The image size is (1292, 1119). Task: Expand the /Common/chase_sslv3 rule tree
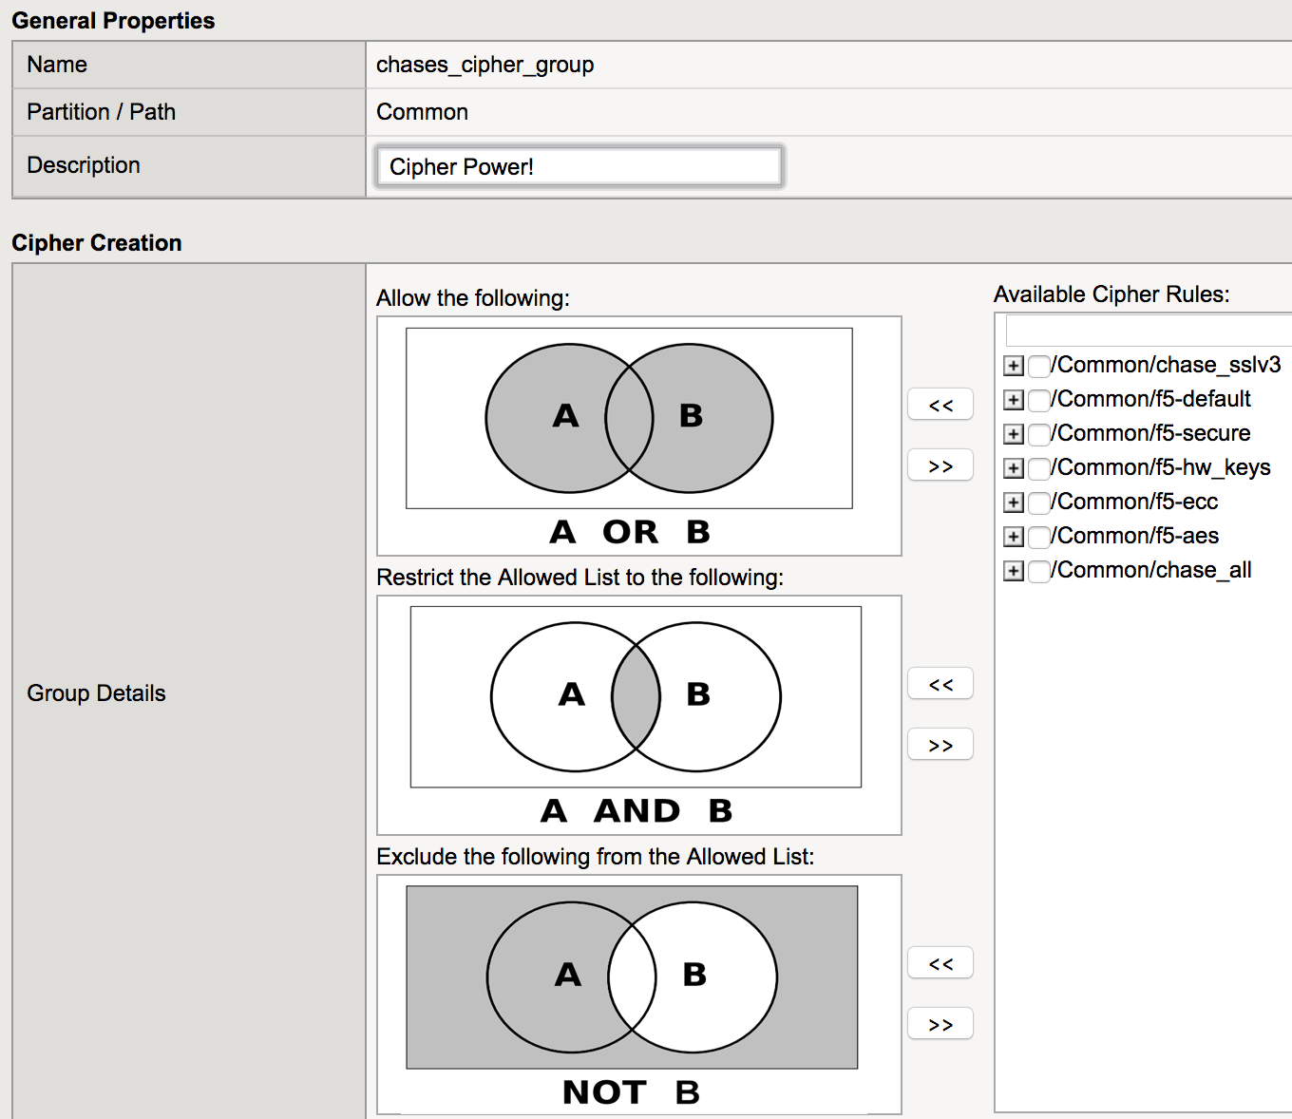click(x=1014, y=366)
